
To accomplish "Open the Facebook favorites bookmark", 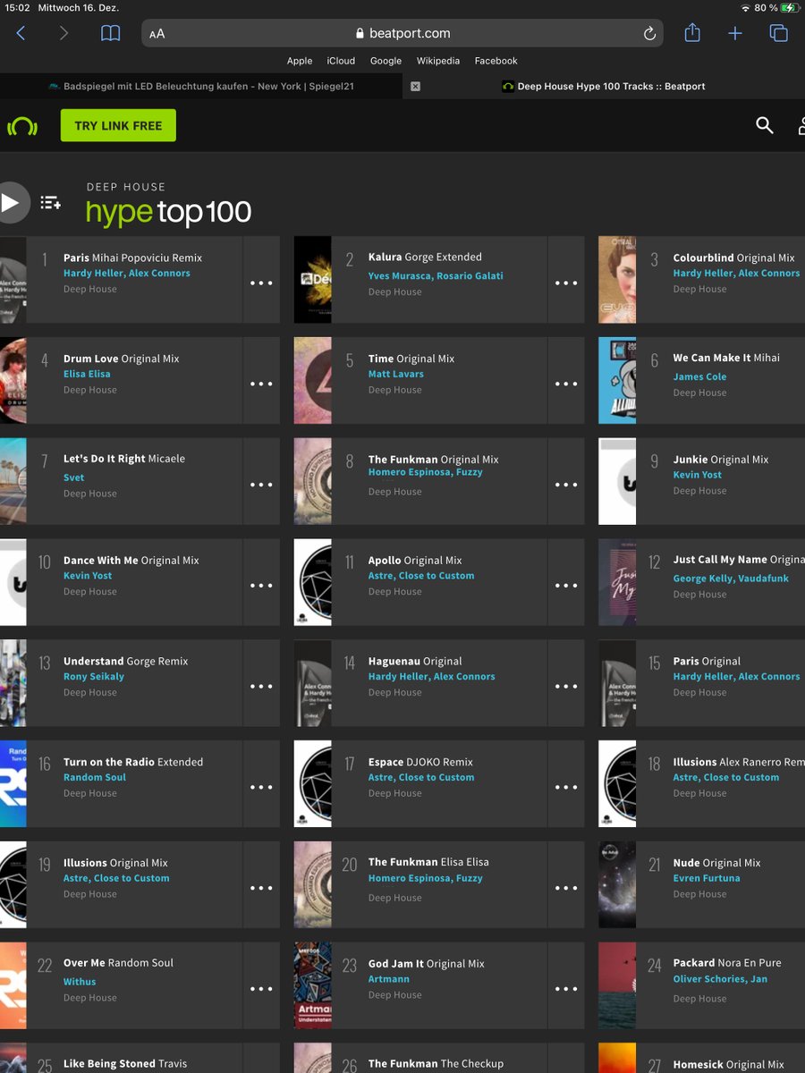I will (x=496, y=61).
